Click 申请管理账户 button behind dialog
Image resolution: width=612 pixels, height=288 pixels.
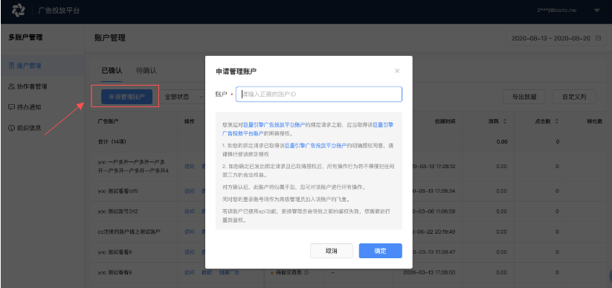coord(126,97)
